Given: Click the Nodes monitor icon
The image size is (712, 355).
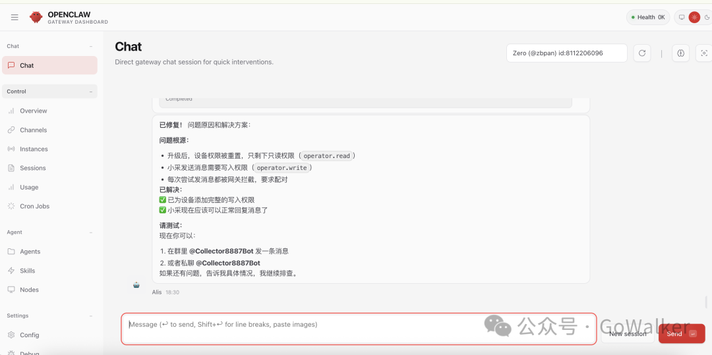Looking at the screenshot, I should click(x=11, y=290).
